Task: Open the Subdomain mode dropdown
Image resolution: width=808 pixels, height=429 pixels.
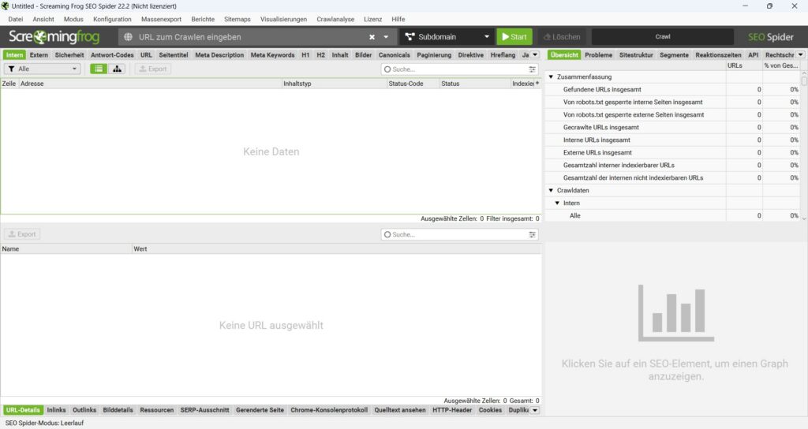Action: pos(447,37)
